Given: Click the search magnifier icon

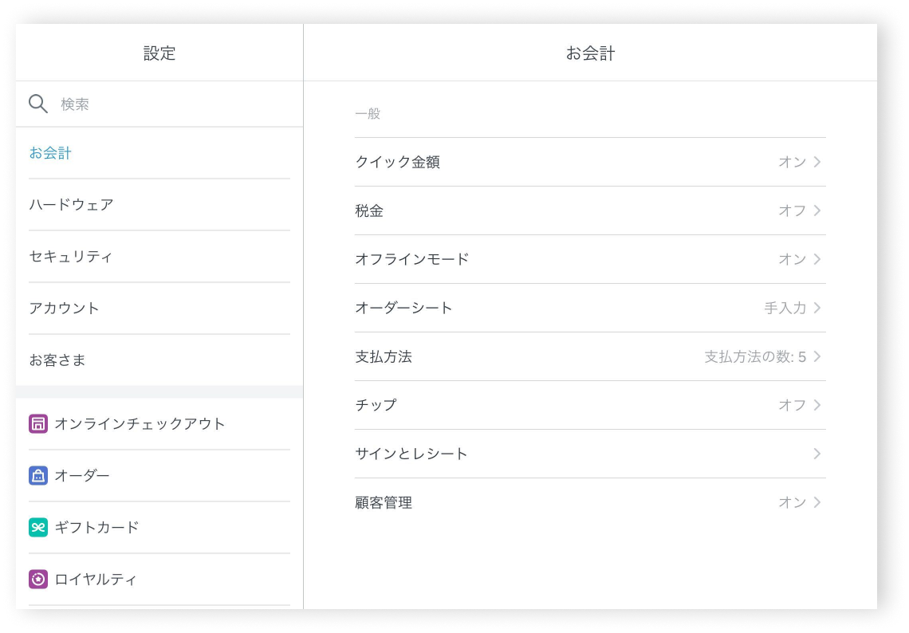Looking at the screenshot, I should click(x=38, y=104).
